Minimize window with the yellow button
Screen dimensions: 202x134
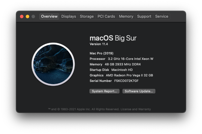[27, 16]
